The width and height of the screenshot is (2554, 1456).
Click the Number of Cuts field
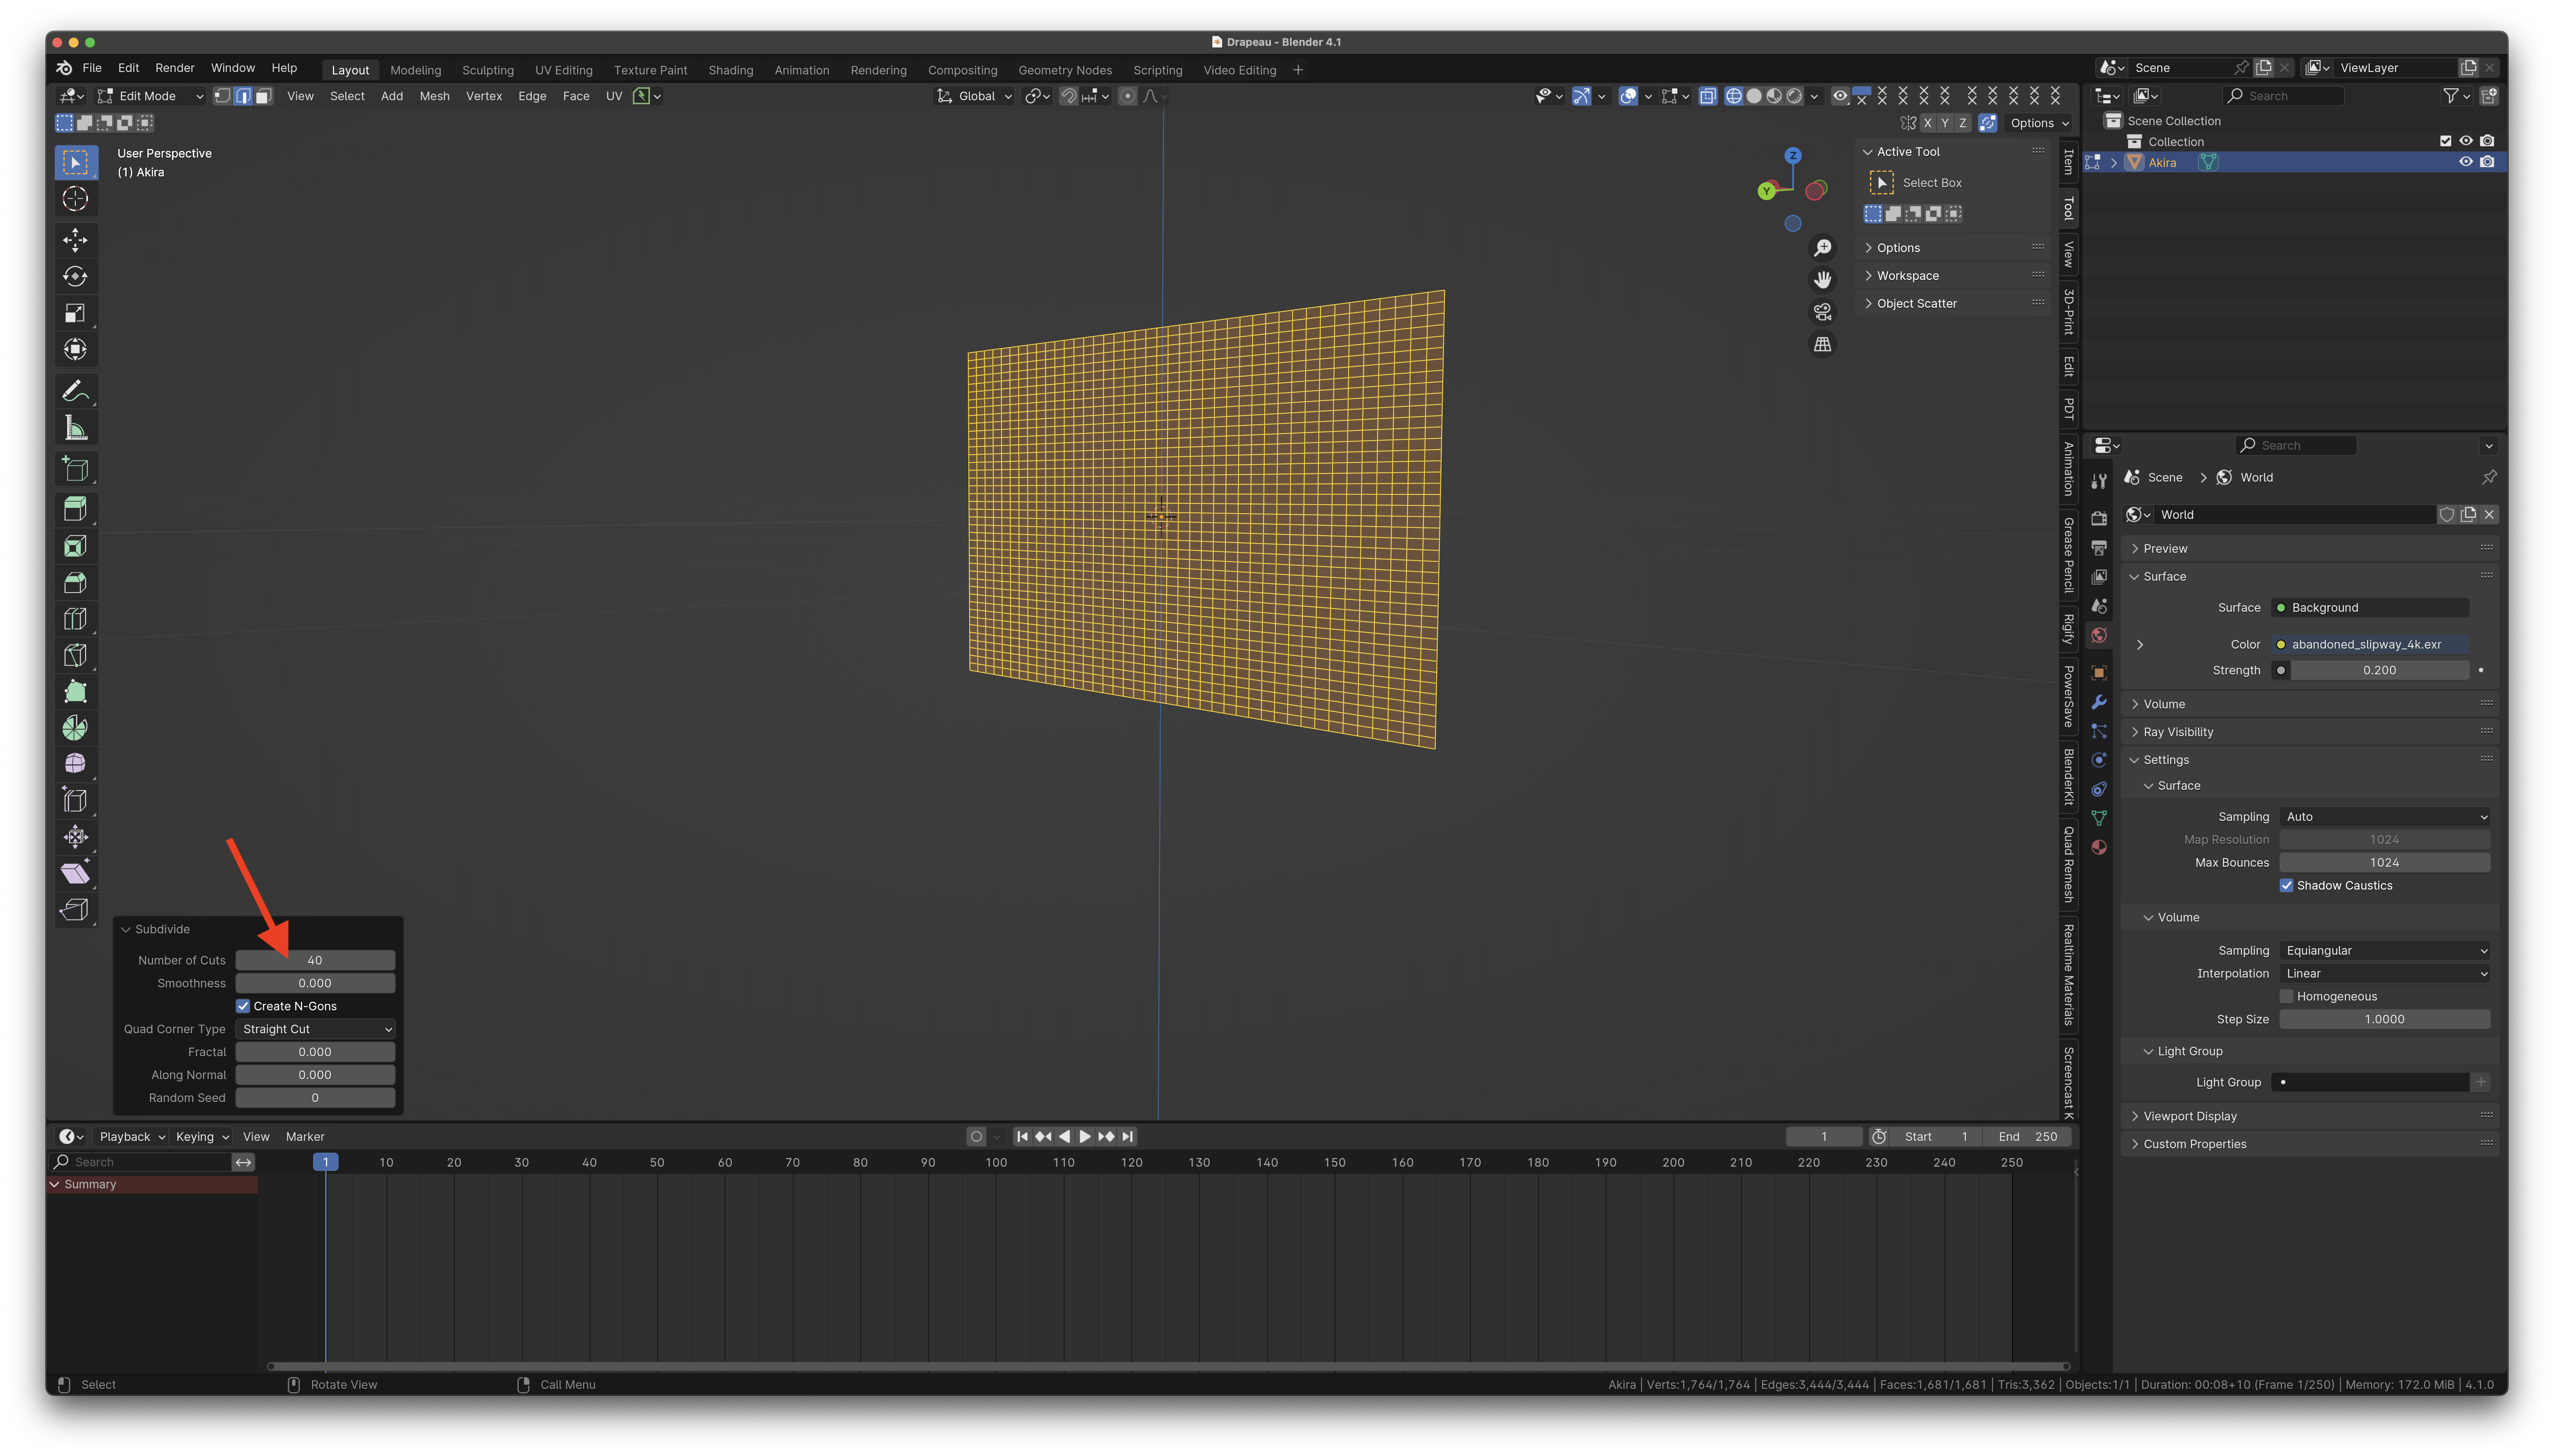(315, 960)
